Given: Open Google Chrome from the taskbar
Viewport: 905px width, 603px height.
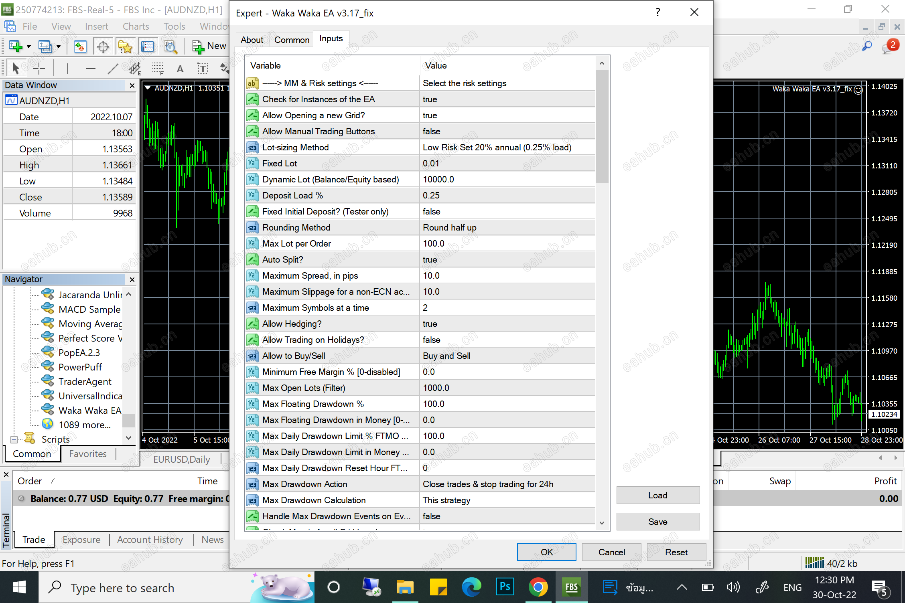Looking at the screenshot, I should tap(538, 587).
